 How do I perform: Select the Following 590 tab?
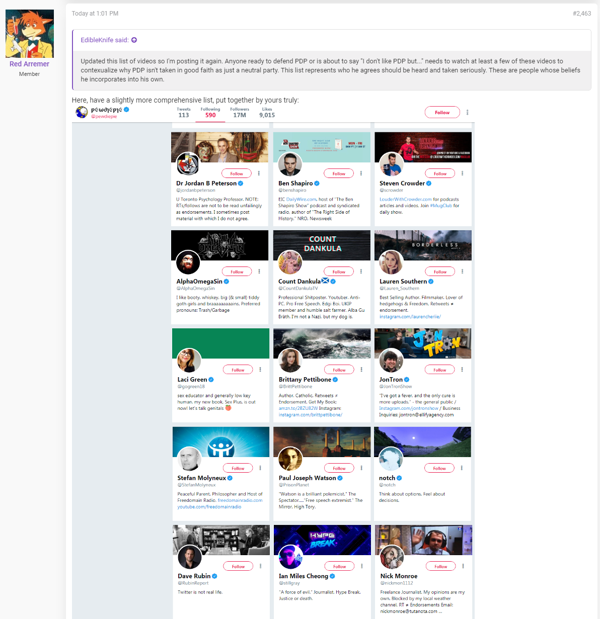[210, 113]
